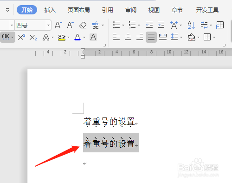Apply the yellow text highlight

coord(62,37)
